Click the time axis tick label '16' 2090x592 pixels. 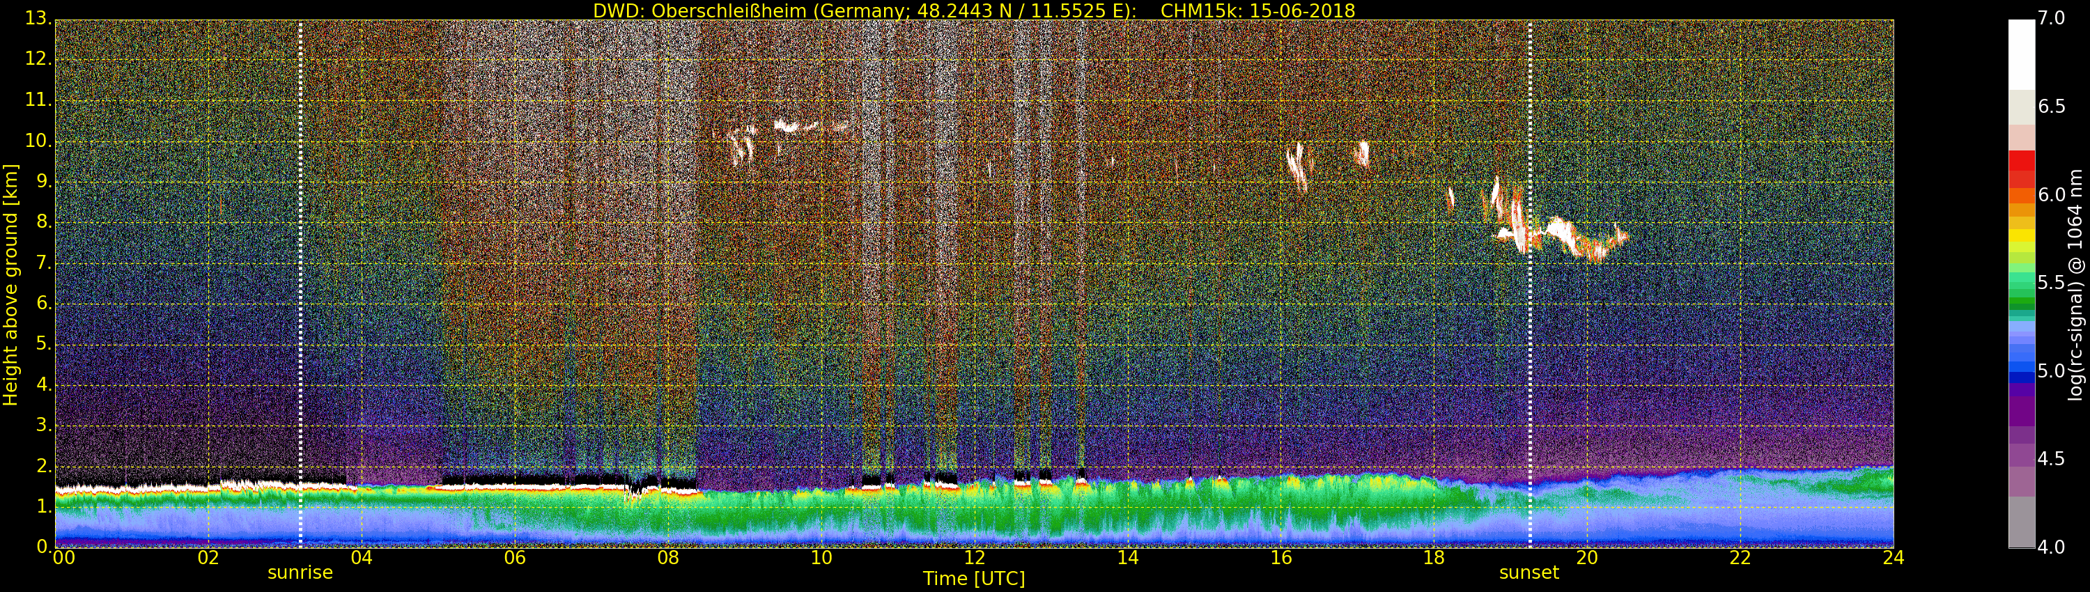[x=1281, y=558]
